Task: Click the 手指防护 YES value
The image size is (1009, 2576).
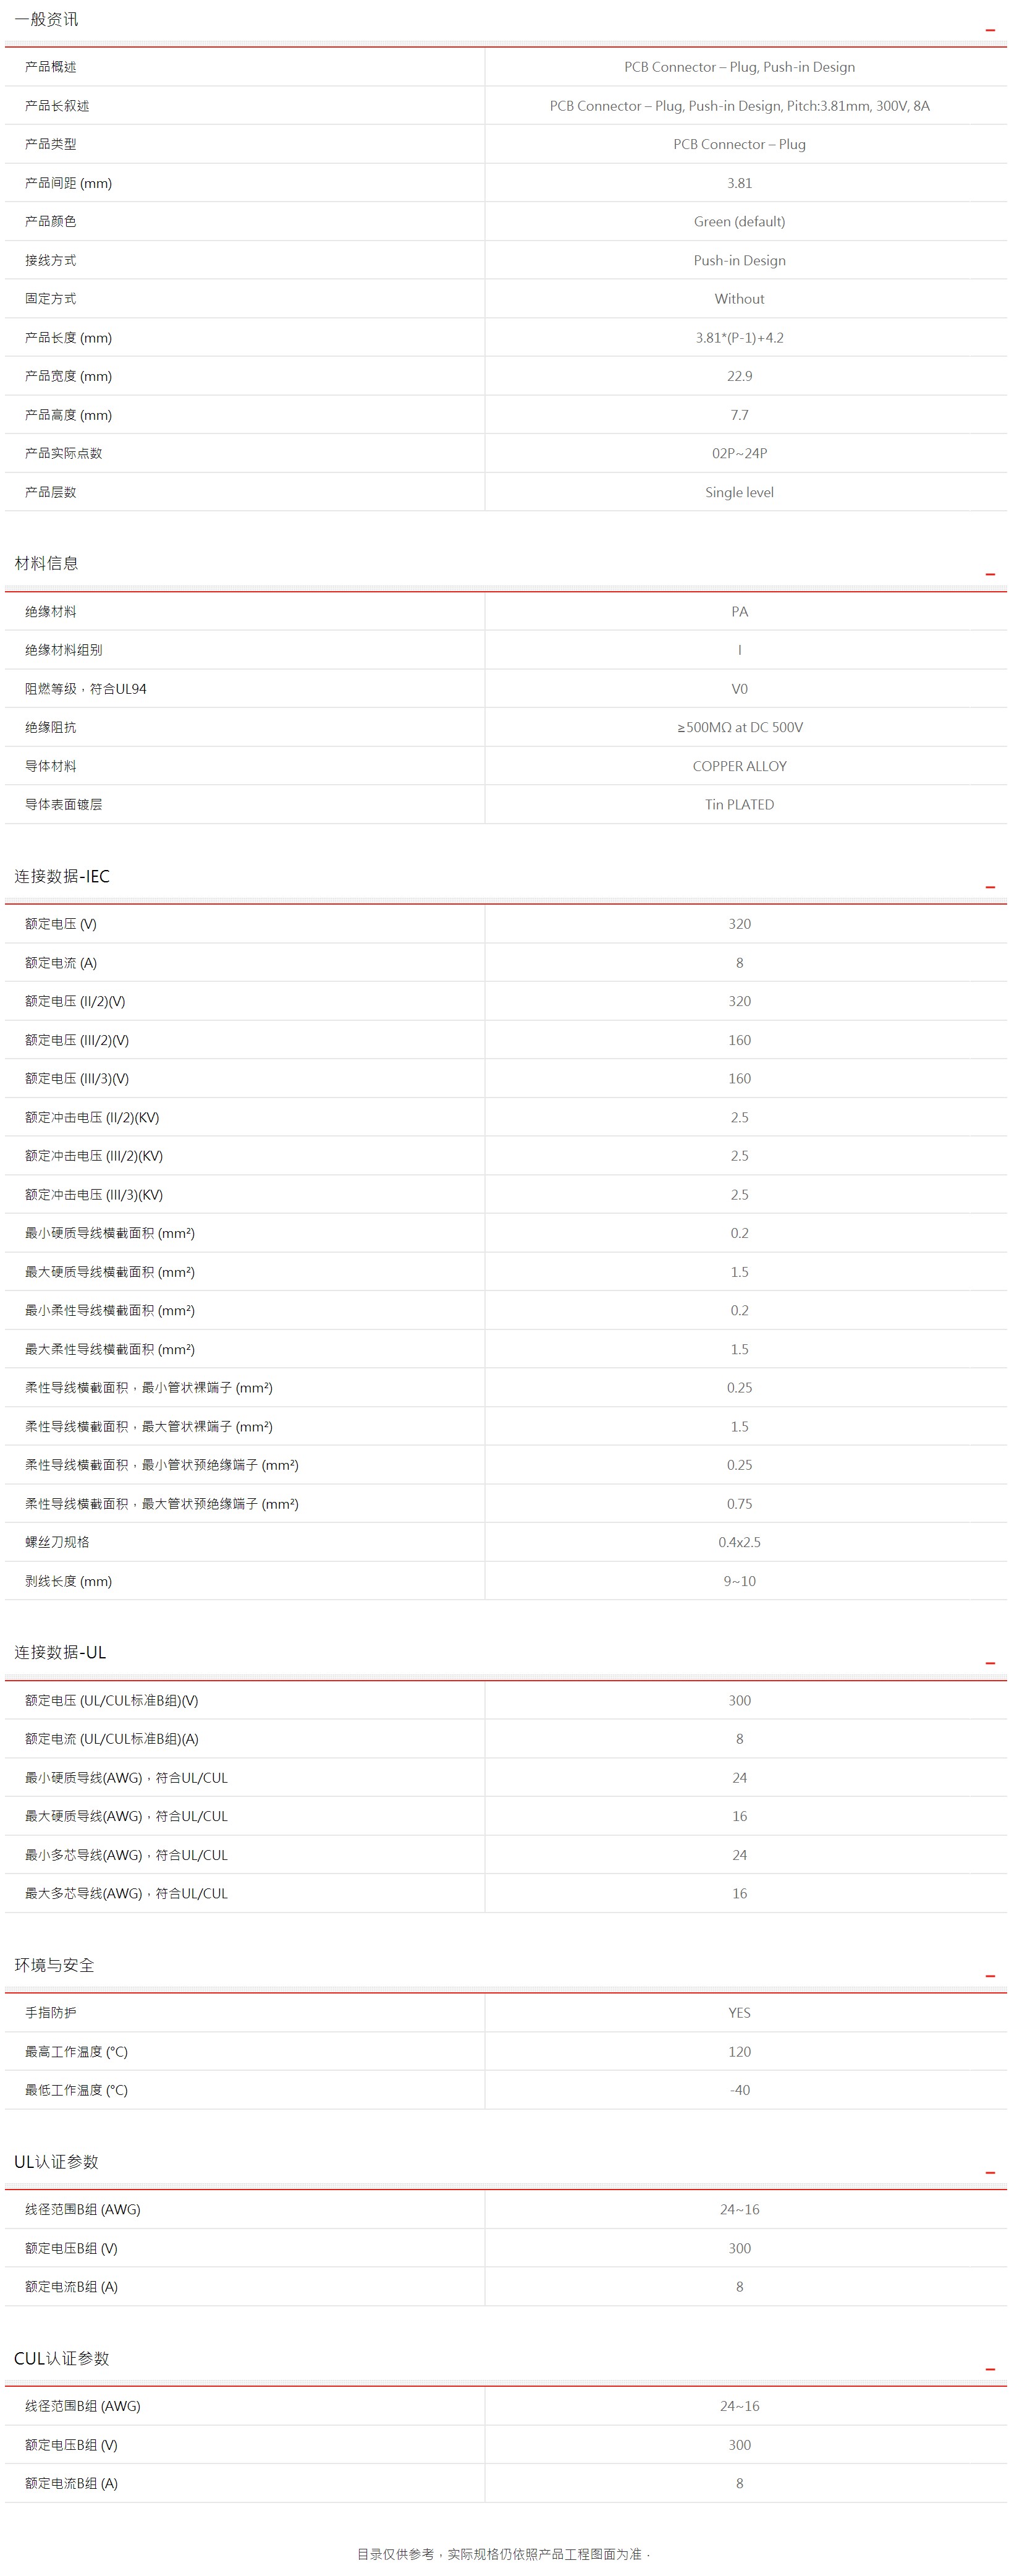Action: (739, 2013)
